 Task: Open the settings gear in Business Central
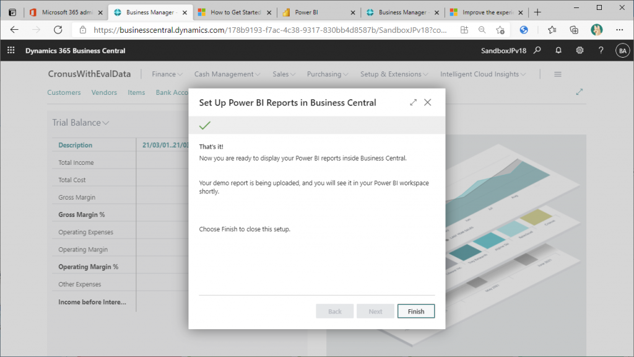[x=580, y=50]
